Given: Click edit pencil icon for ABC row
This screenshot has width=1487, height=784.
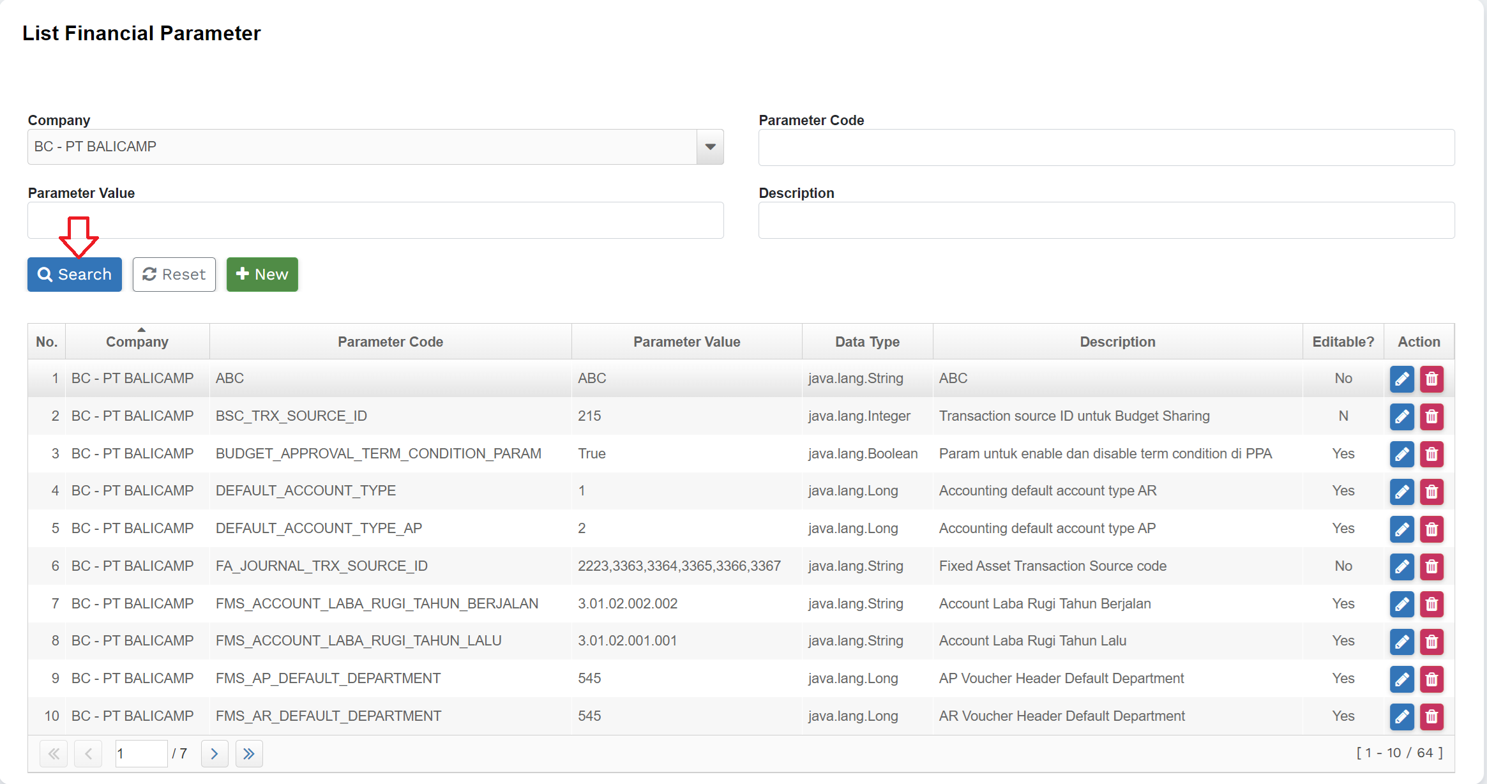Looking at the screenshot, I should click(x=1401, y=379).
